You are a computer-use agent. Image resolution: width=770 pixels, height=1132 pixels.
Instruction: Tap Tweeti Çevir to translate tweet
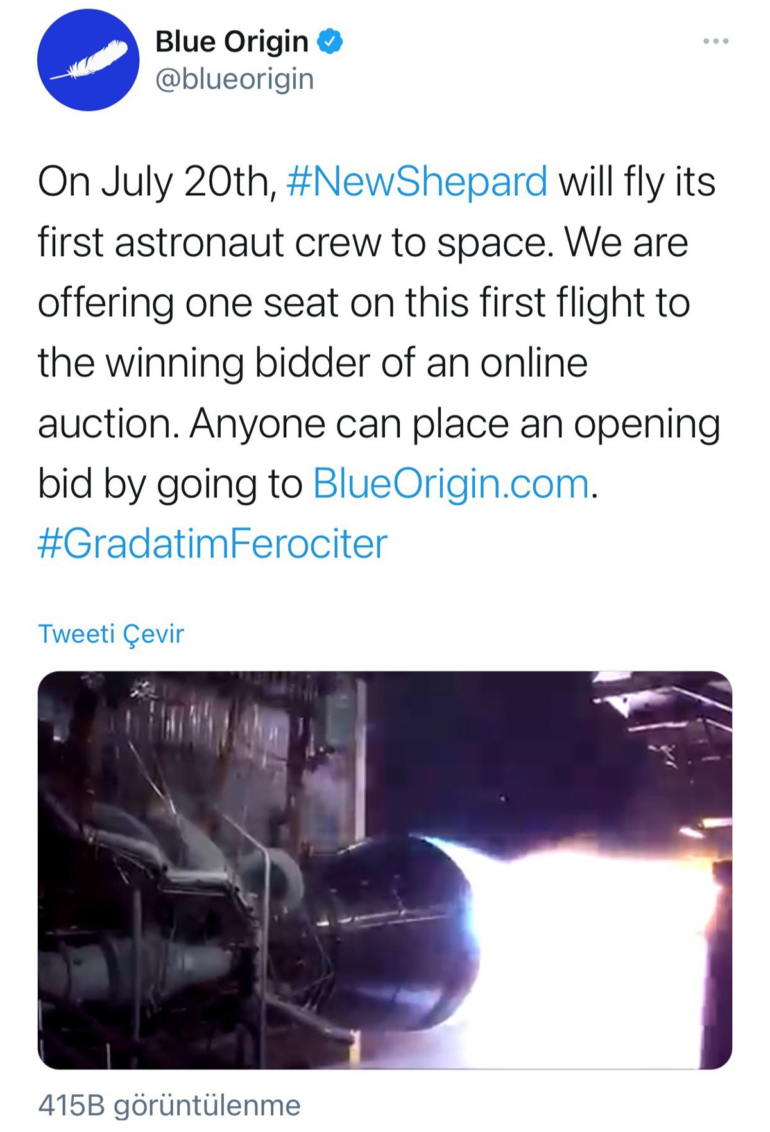coord(111,634)
